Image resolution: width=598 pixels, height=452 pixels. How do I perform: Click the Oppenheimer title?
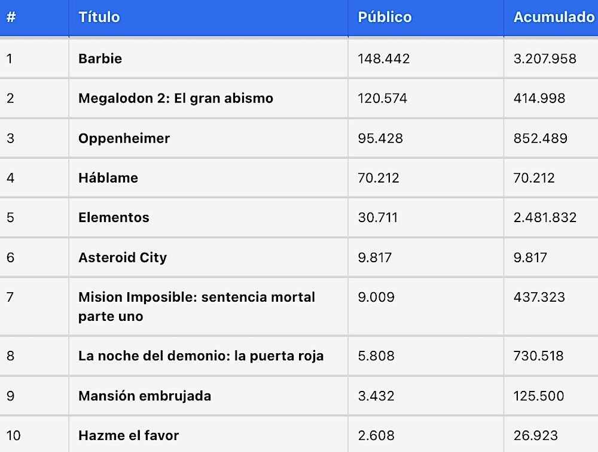(124, 138)
